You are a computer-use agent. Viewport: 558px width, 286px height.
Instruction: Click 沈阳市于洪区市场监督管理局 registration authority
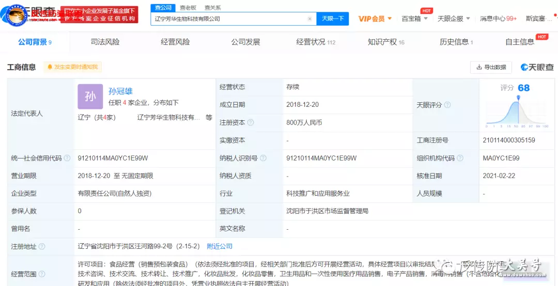click(327, 211)
